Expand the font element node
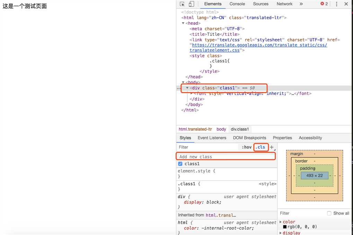The height and width of the screenshot is (235, 353). click(191, 93)
